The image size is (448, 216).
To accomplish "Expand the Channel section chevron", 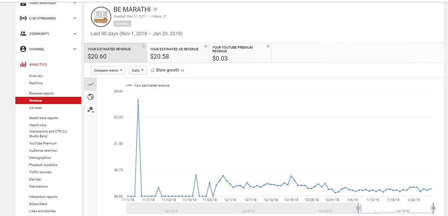I will 75,49.
